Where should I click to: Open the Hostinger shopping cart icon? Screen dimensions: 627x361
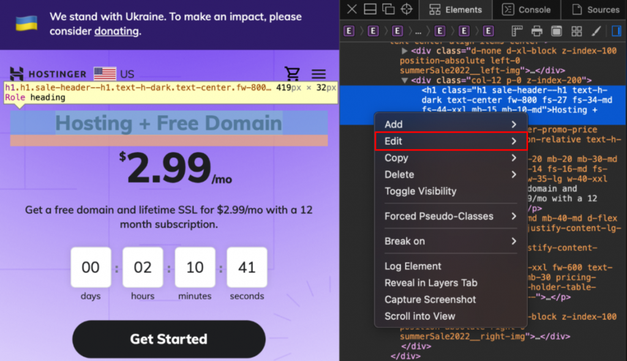(x=293, y=73)
